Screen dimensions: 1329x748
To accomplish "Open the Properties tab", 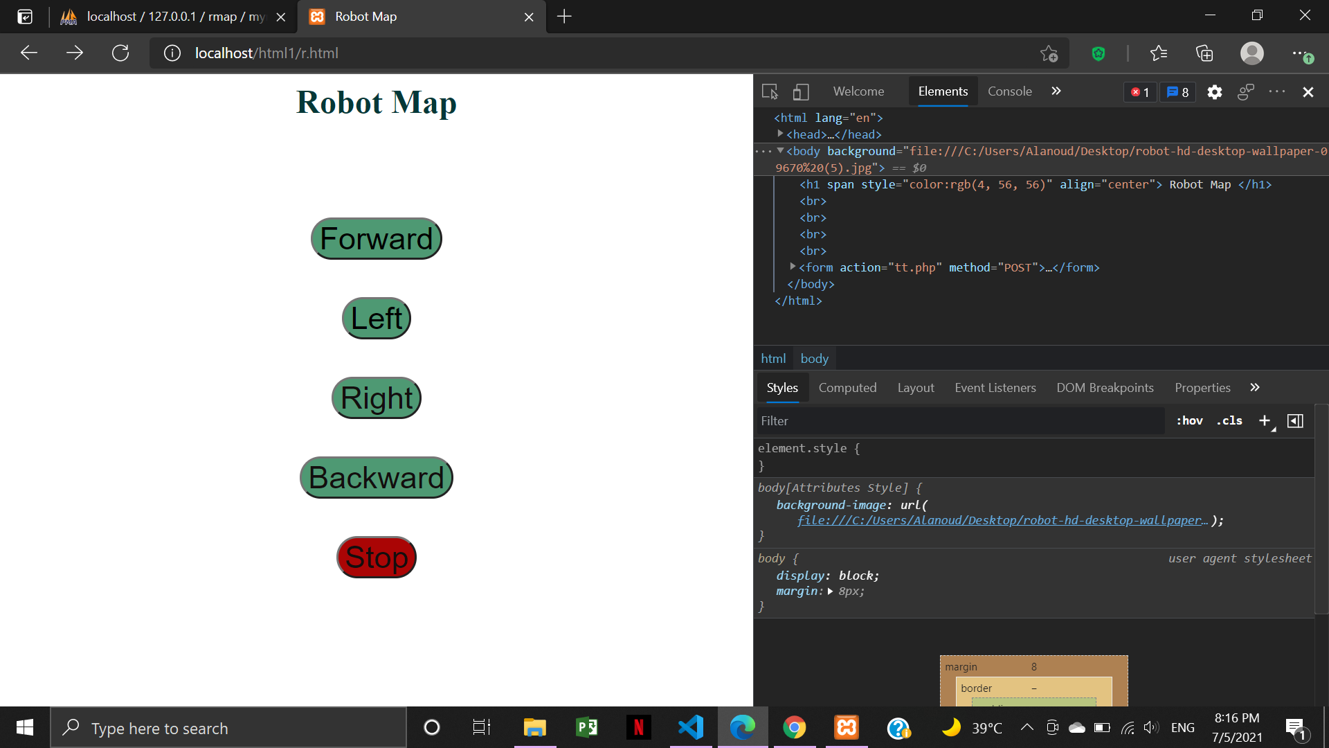I will (x=1202, y=388).
